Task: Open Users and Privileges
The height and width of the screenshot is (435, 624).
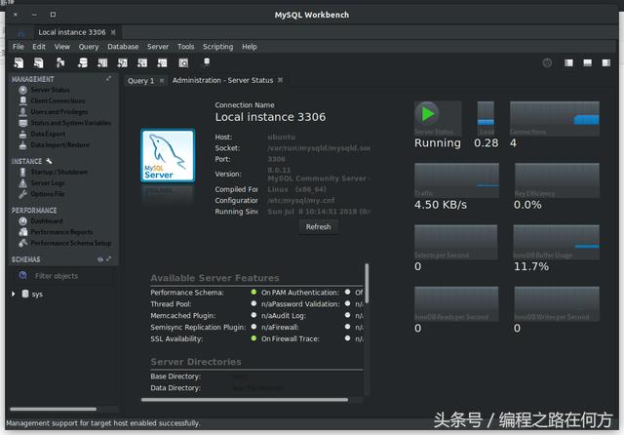Action: [x=59, y=112]
